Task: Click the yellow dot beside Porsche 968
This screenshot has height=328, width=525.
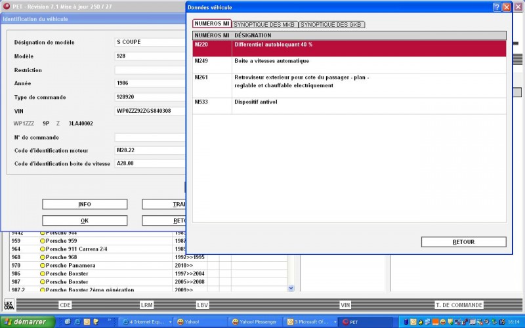Action: pos(43,257)
